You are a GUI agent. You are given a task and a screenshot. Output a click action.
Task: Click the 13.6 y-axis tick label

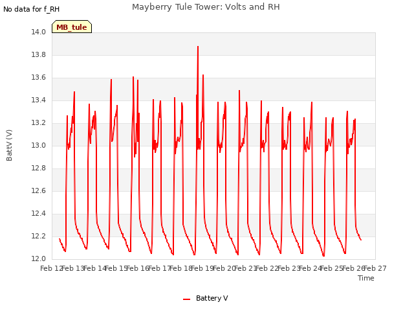click(x=38, y=78)
